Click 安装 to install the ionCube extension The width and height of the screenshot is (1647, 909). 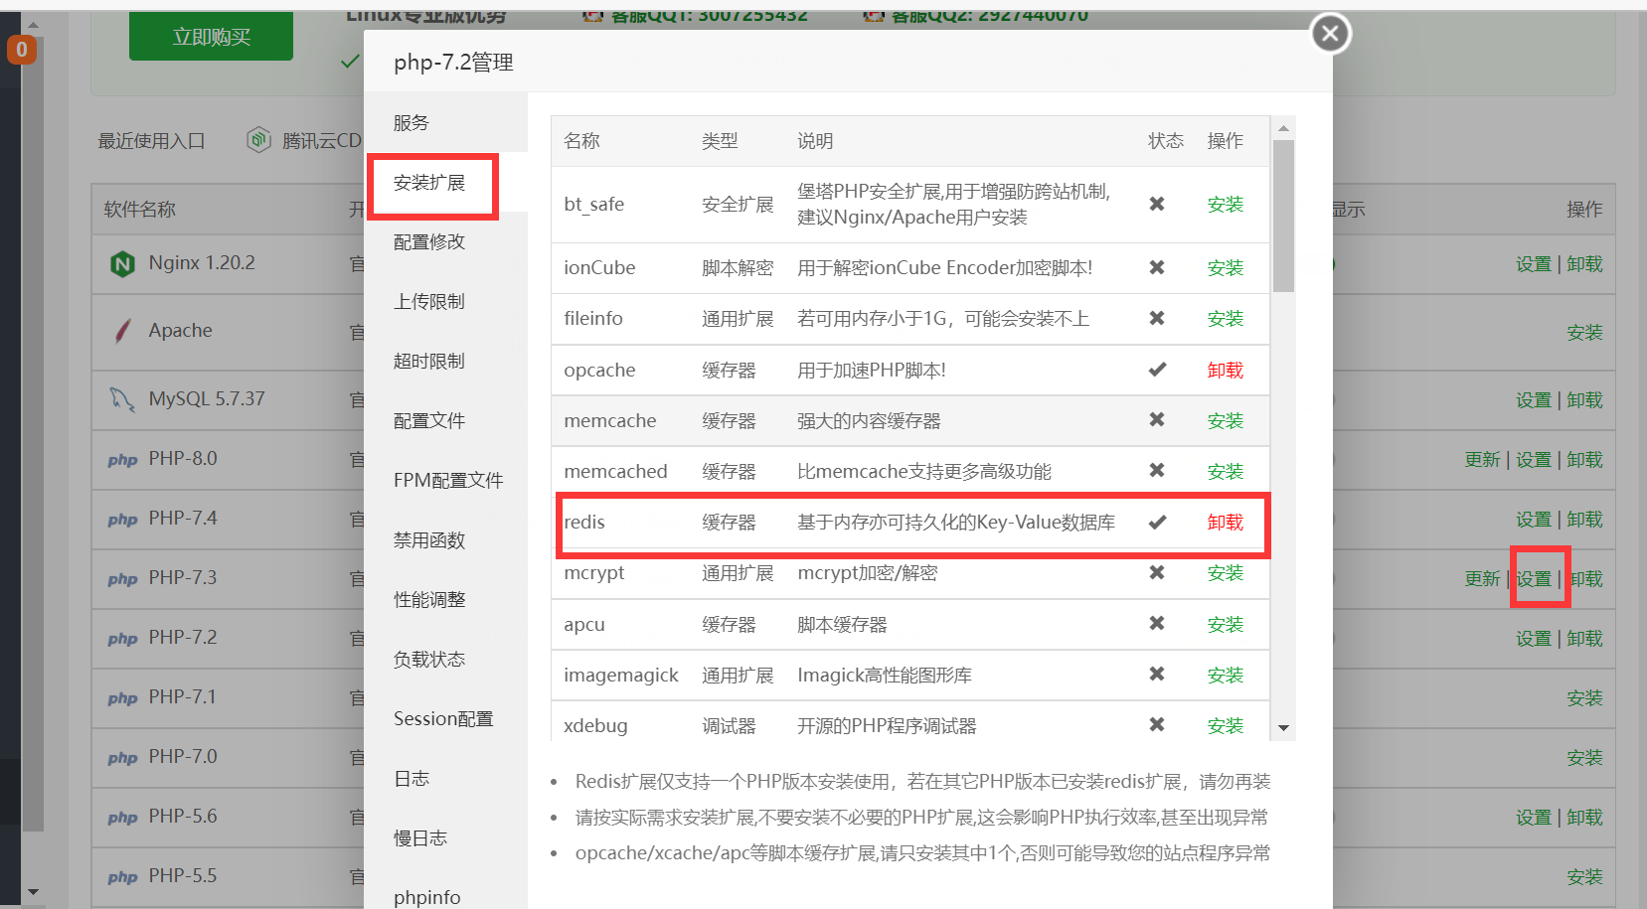1226,267
